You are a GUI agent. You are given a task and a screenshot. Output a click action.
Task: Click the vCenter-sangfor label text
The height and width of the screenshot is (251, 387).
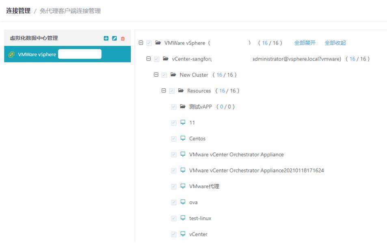pyautogui.click(x=192, y=59)
